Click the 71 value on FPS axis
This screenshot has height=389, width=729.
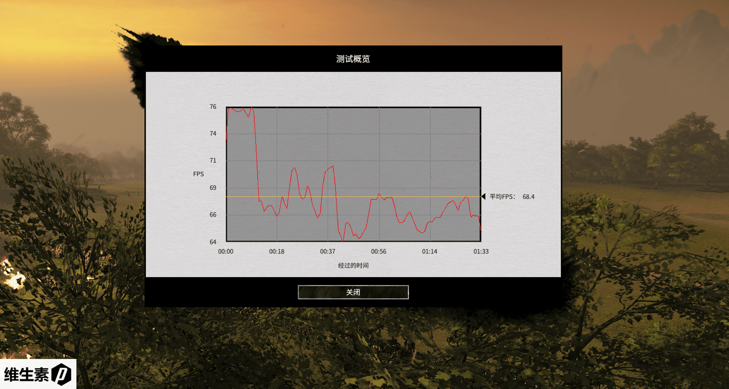[213, 161]
